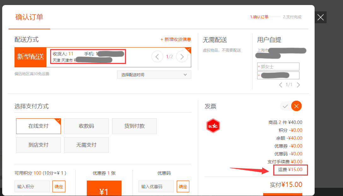This screenshot has width=343, height=196.
Task: Select 无需配送 delivery option
Action: point(215,40)
